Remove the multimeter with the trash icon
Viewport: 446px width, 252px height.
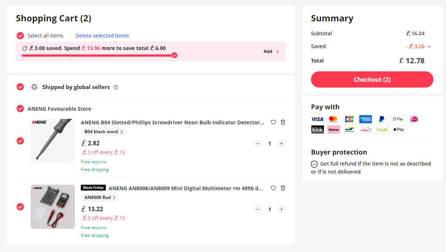[283, 188]
